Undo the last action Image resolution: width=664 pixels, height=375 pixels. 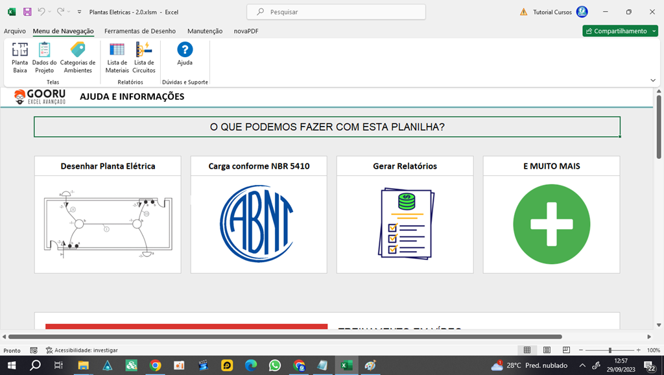pyautogui.click(x=41, y=12)
